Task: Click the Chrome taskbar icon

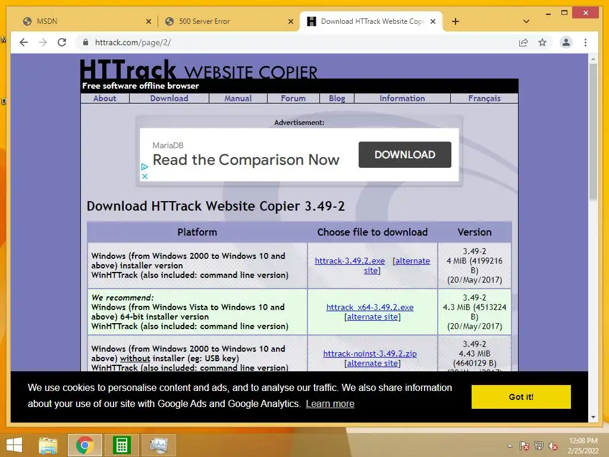Action: coord(84,445)
